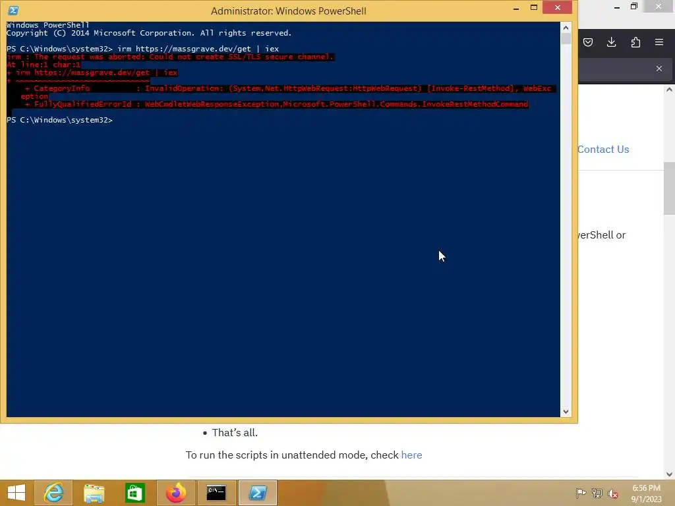Viewport: 675px width, 506px height.
Task: Click PowerShell scrollbar down arrow
Action: 566,411
